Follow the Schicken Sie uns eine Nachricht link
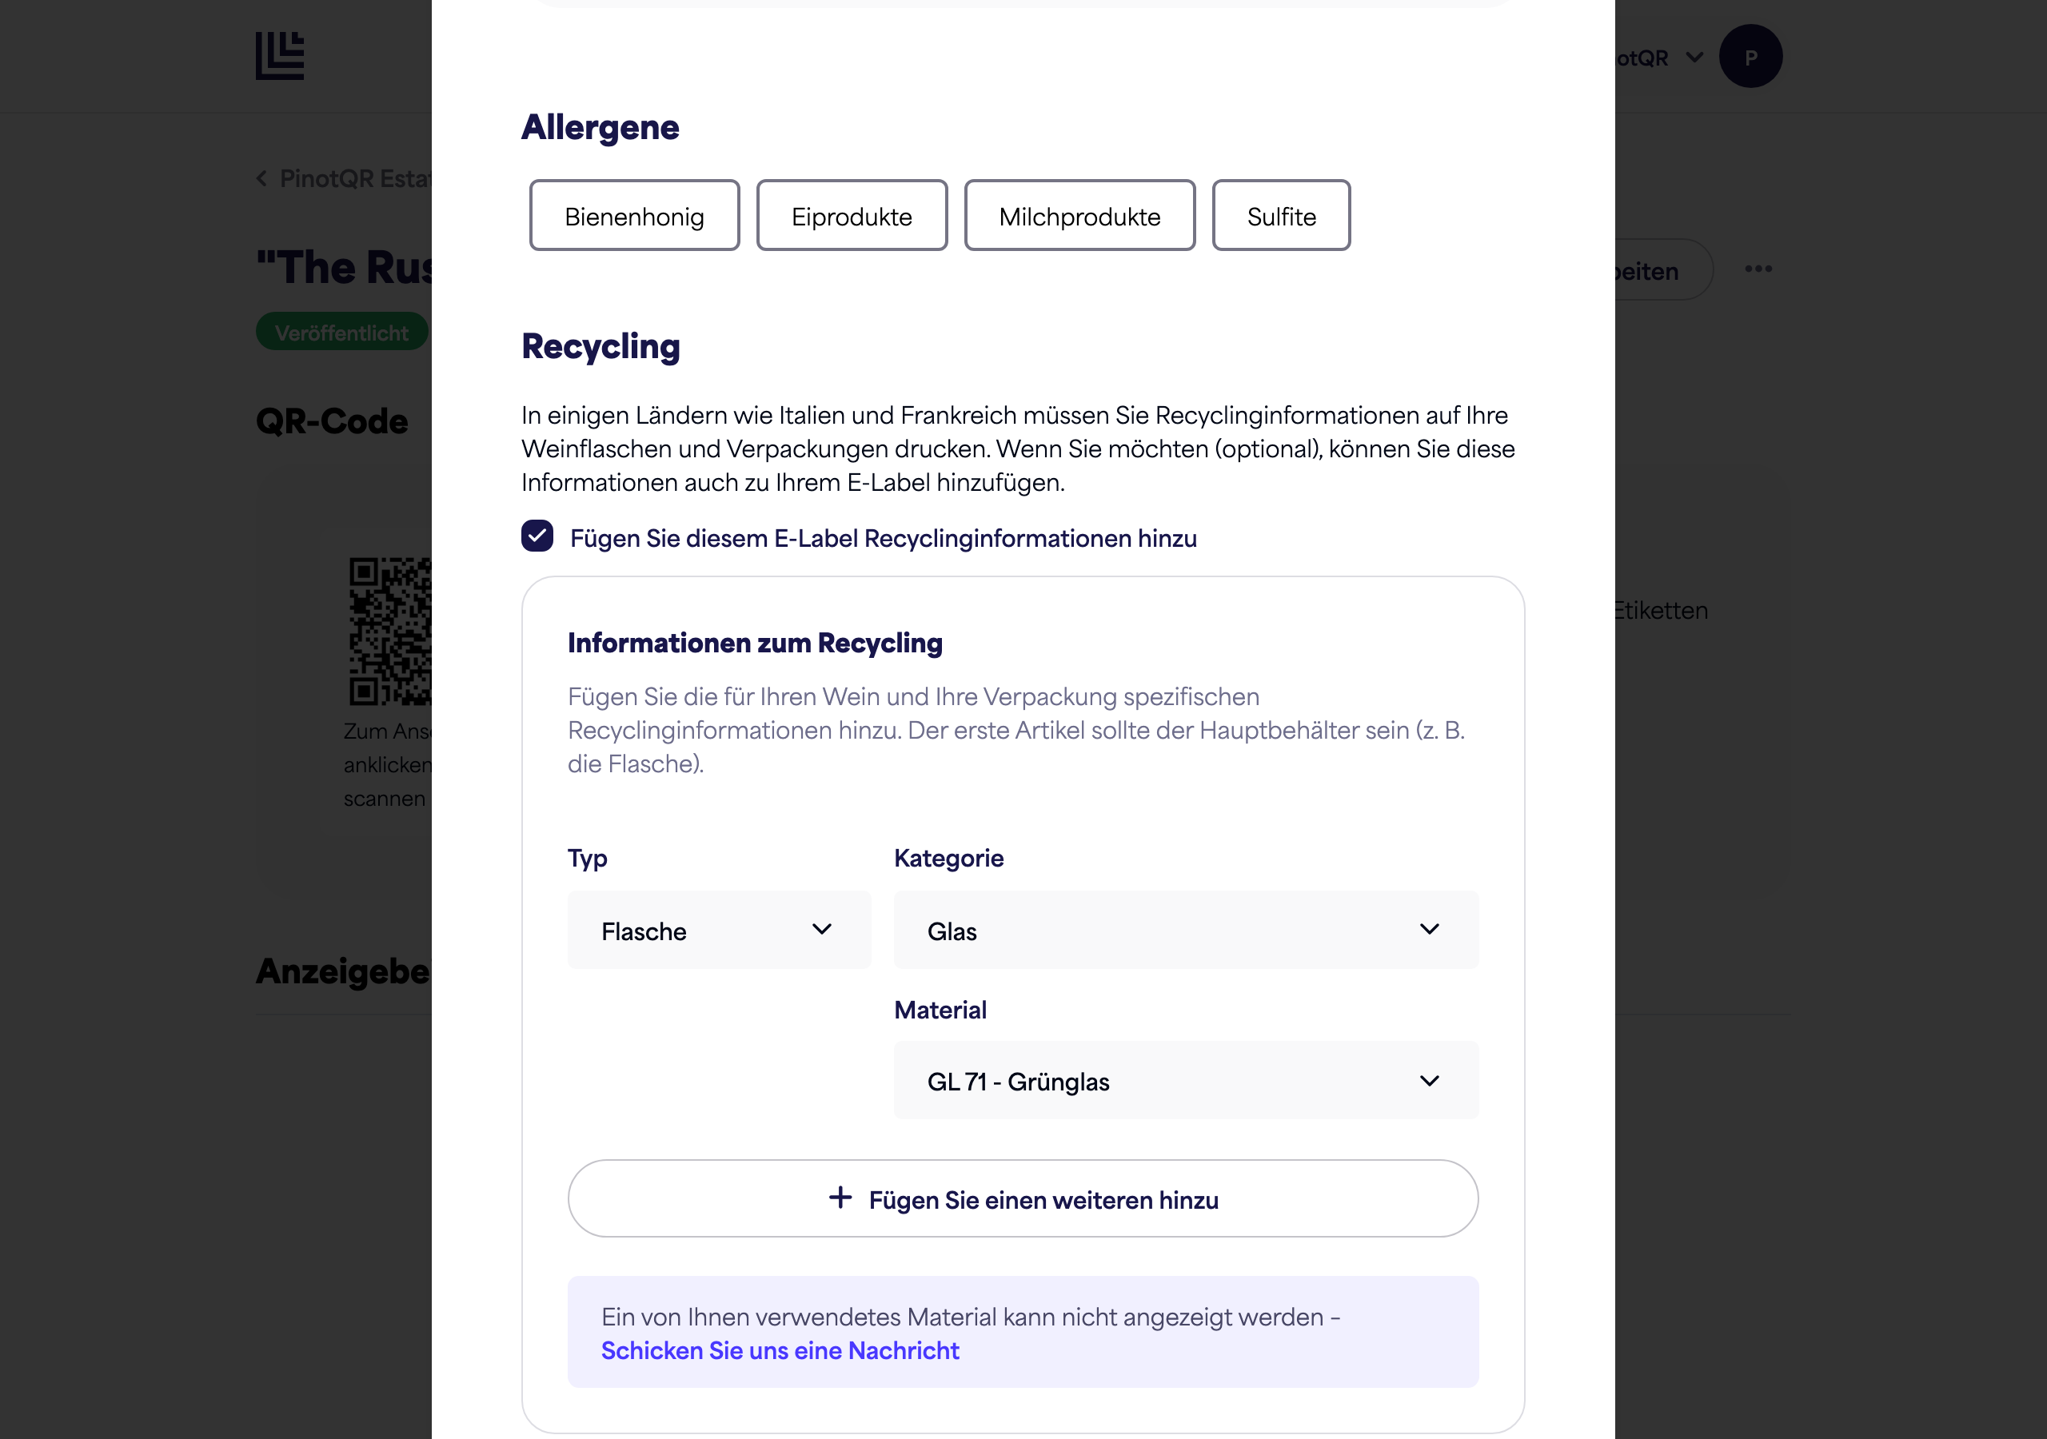Screen dimensions: 2047x1439 tap(780, 1351)
